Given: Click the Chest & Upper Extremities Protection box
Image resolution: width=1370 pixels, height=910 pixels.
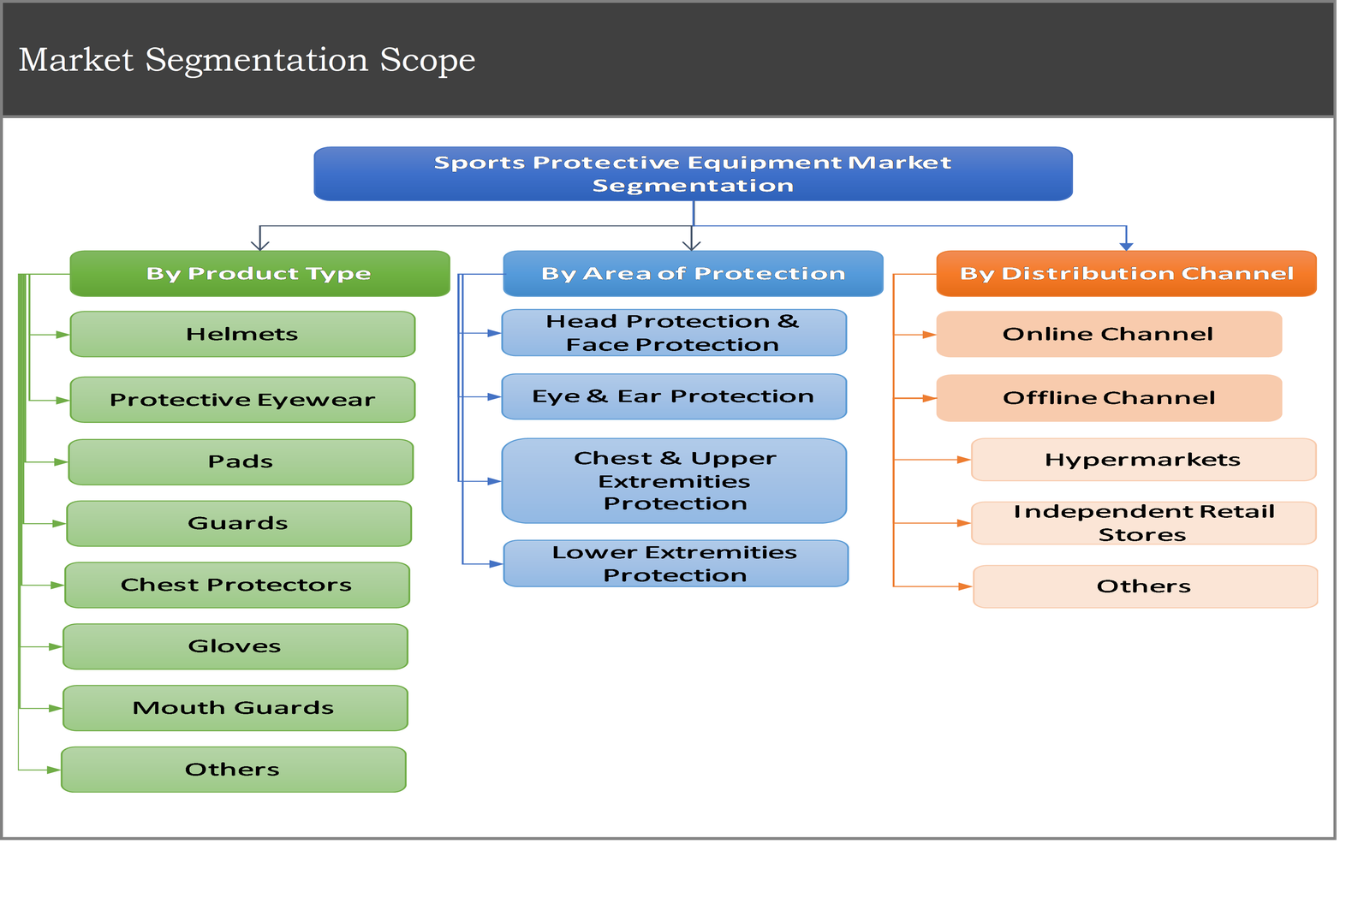Looking at the screenshot, I should coord(674,480).
